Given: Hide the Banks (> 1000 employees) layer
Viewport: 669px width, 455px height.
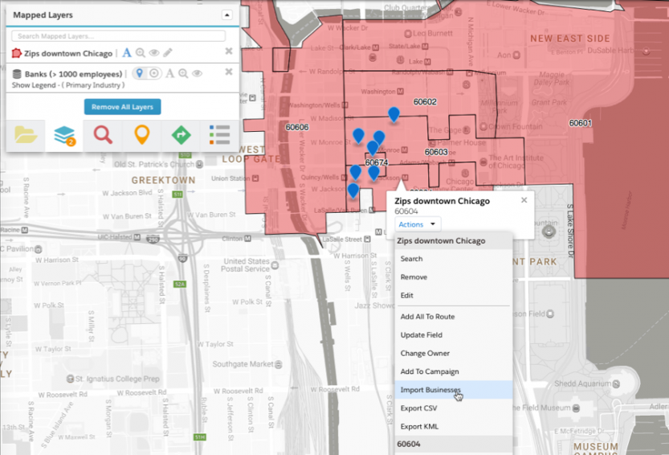Looking at the screenshot, I should coord(197,73).
